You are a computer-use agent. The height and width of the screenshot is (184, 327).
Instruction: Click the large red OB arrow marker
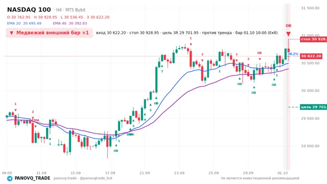288,34
